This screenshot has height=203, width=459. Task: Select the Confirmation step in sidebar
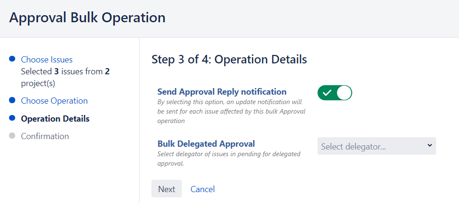coord(45,136)
